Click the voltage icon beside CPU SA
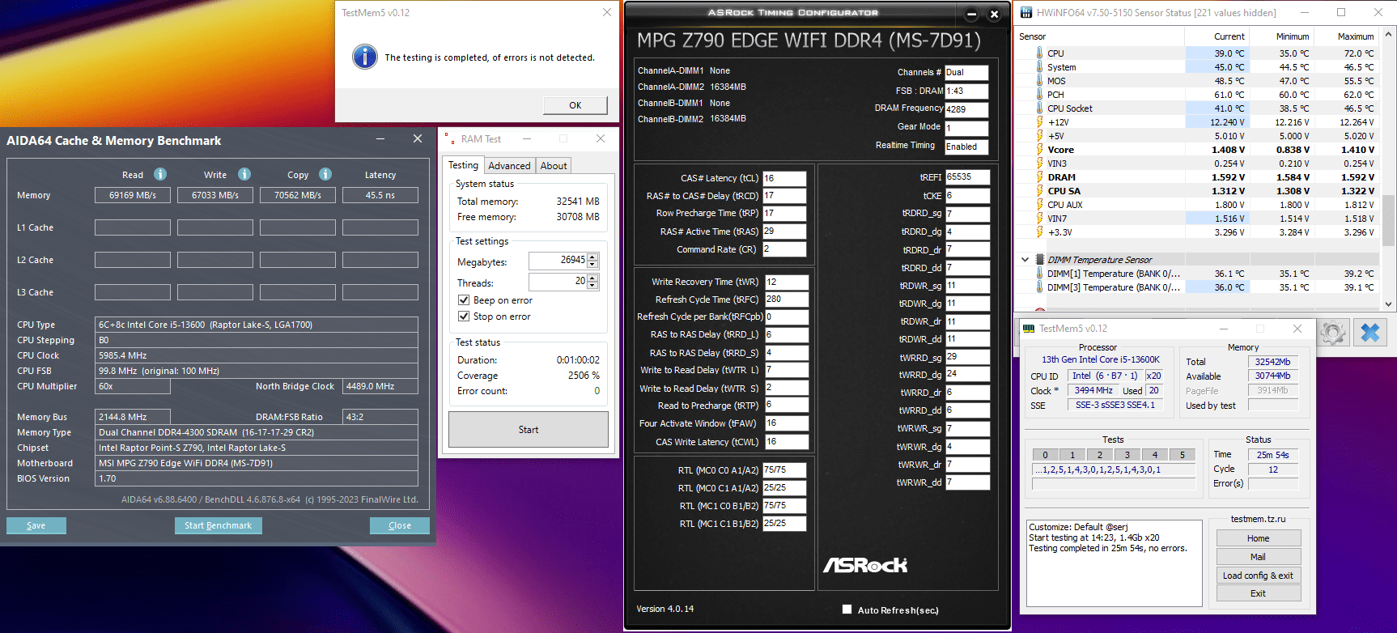Viewport: 1397px width, 633px height. (1039, 191)
